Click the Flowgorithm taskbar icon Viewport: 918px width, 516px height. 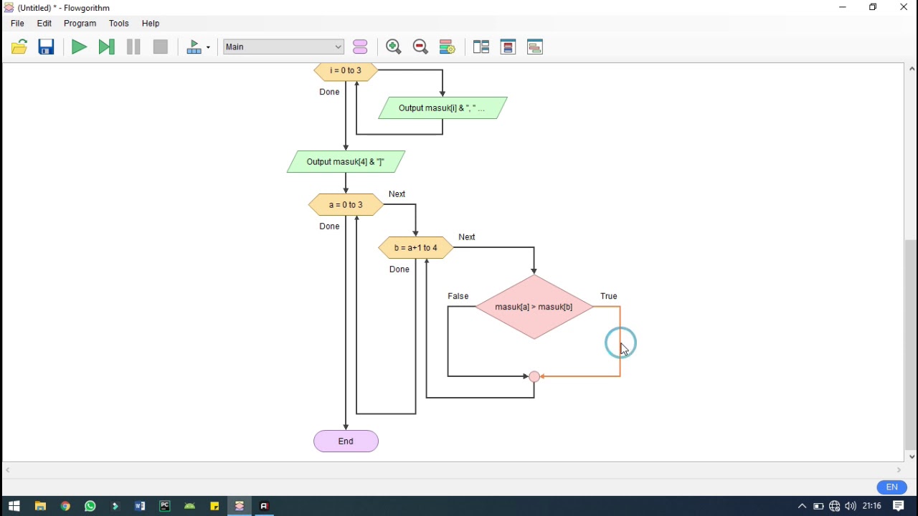coord(240,506)
